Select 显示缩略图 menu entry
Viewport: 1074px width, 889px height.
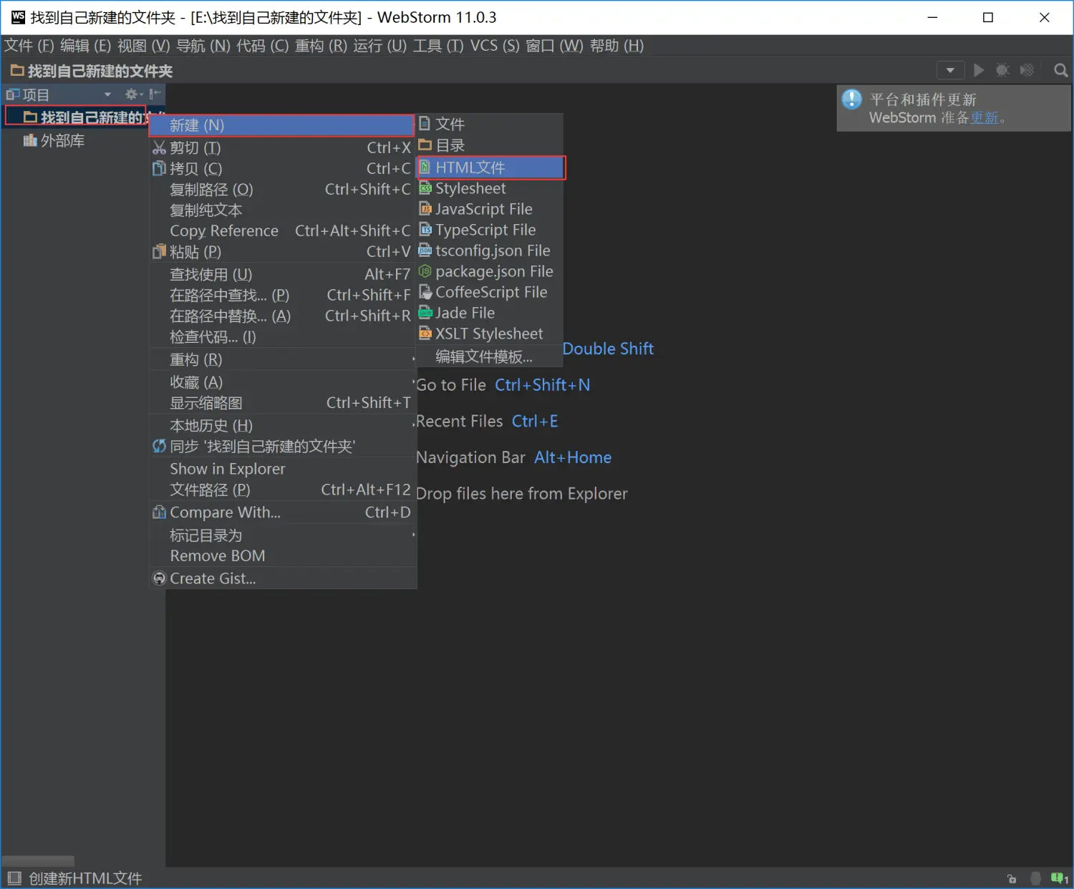[283, 403]
